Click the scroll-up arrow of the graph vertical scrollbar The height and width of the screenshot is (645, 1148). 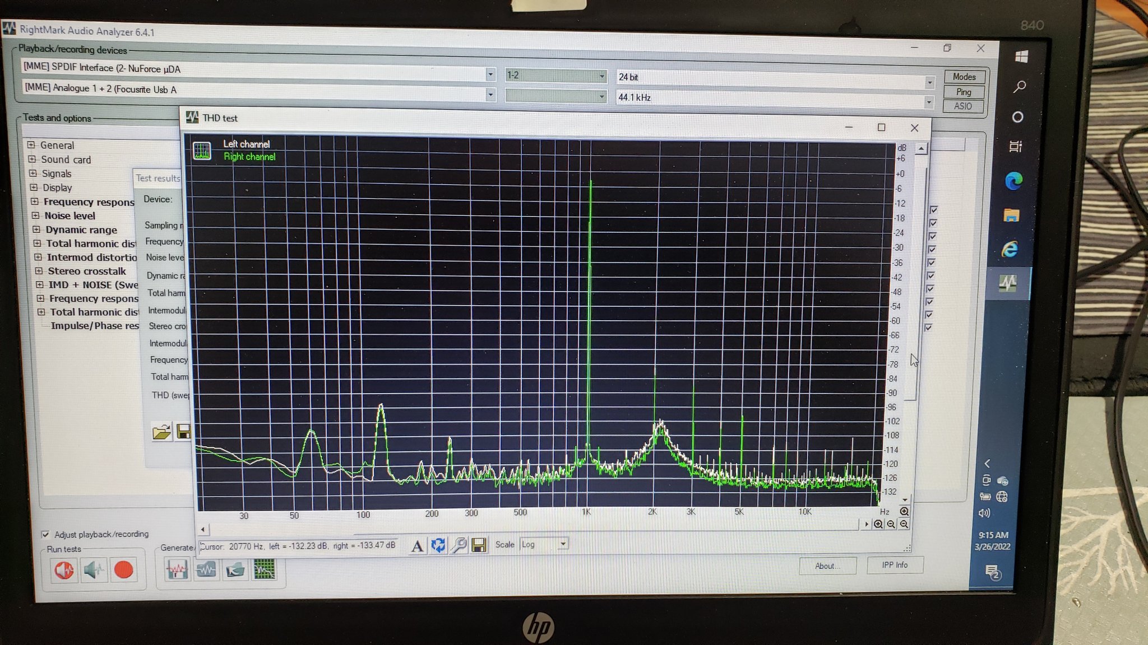pos(922,149)
